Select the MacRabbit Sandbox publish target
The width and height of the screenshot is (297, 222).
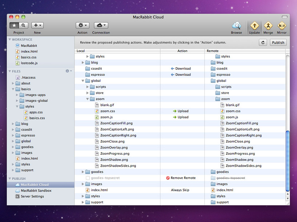(x=36, y=191)
